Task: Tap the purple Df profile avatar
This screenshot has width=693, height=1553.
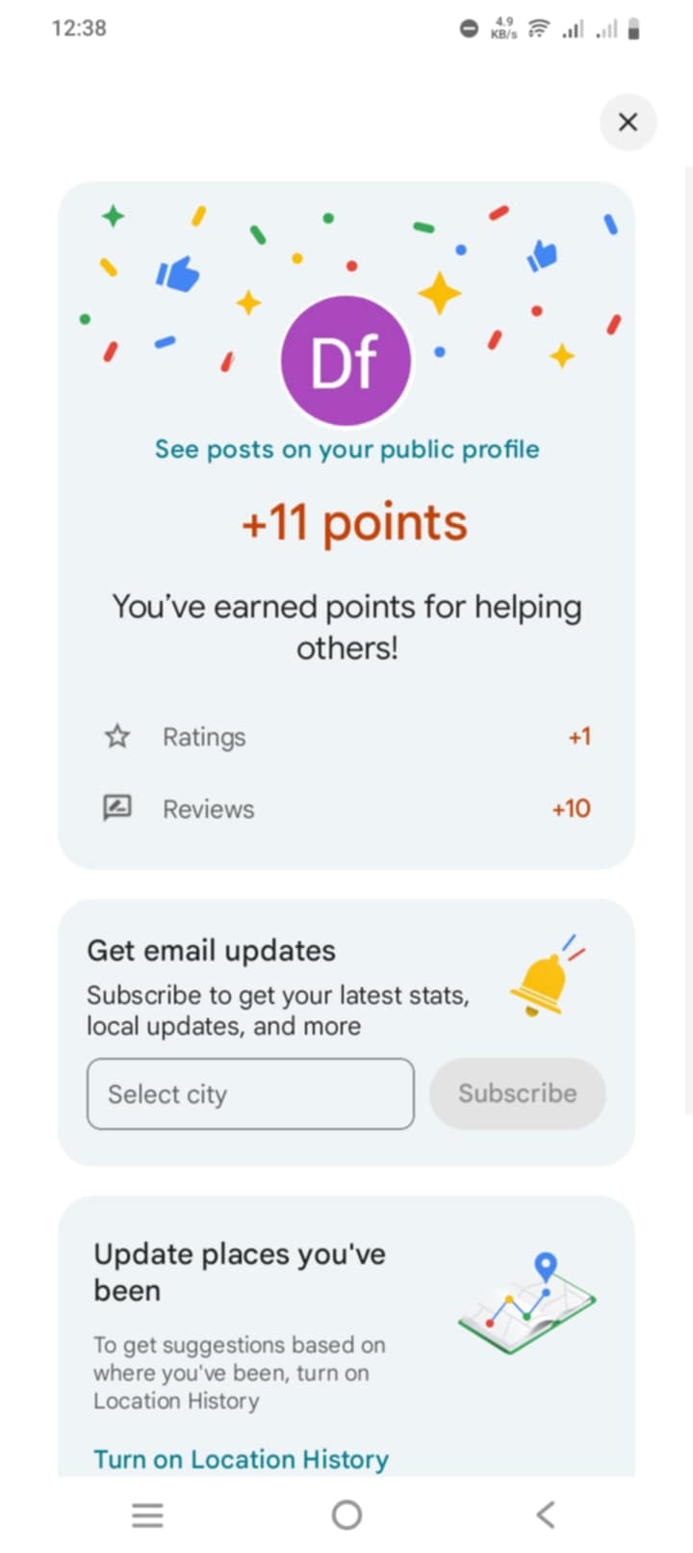Action: tap(346, 360)
